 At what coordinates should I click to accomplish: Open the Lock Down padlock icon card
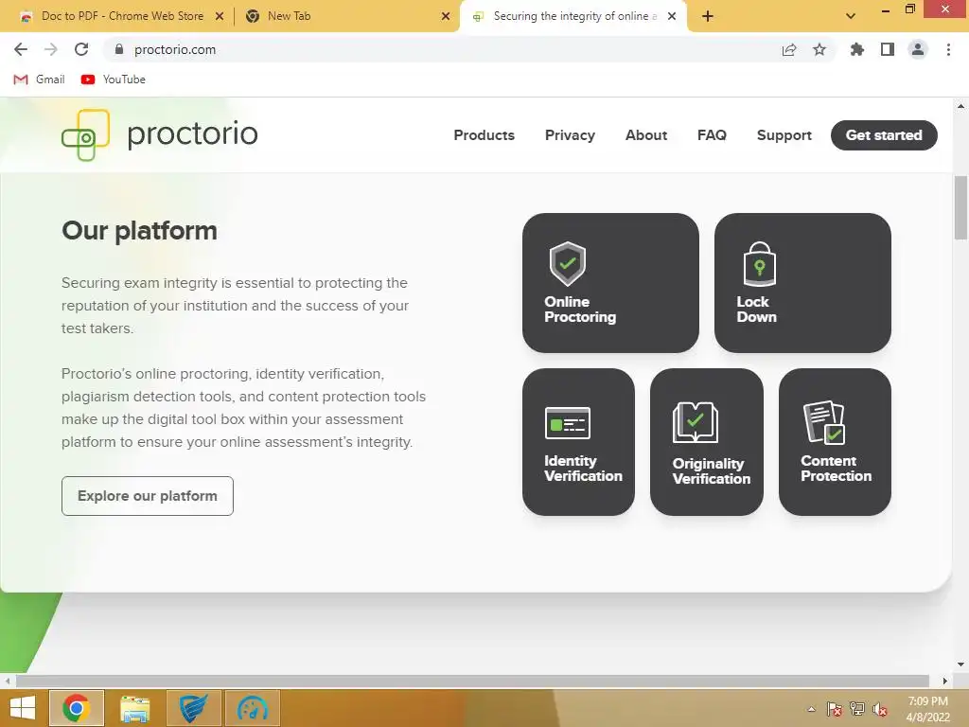(802, 282)
